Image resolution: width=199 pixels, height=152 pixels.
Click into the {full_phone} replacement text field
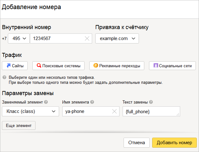152,111
